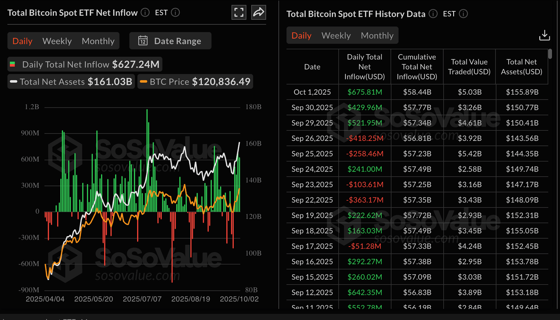Image resolution: width=560 pixels, height=320 pixels.
Task: Toggle the BTC Price line
Action: point(195,82)
